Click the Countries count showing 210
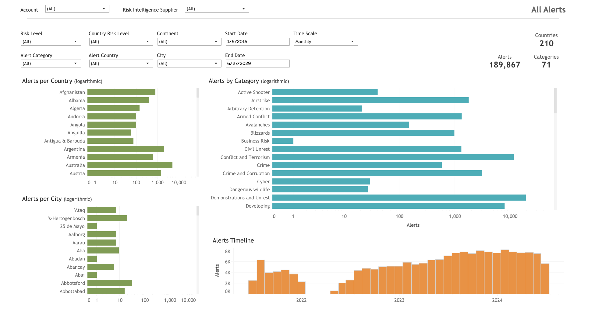 coord(546,43)
